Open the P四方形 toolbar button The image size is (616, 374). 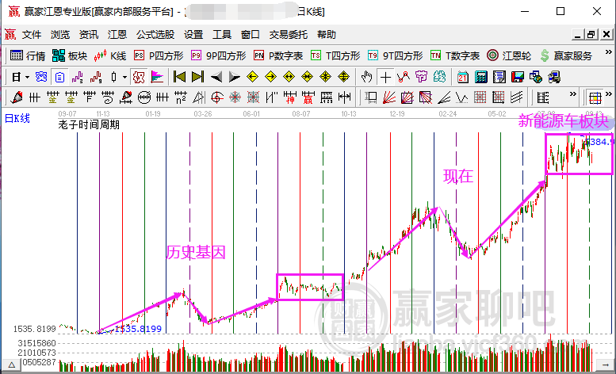point(159,55)
